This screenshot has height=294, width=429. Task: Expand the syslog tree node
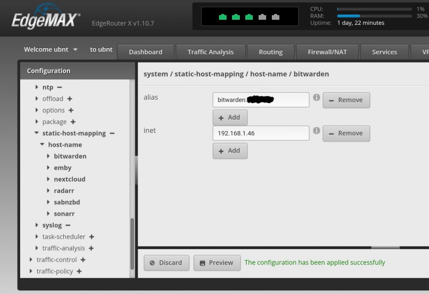click(x=36, y=225)
